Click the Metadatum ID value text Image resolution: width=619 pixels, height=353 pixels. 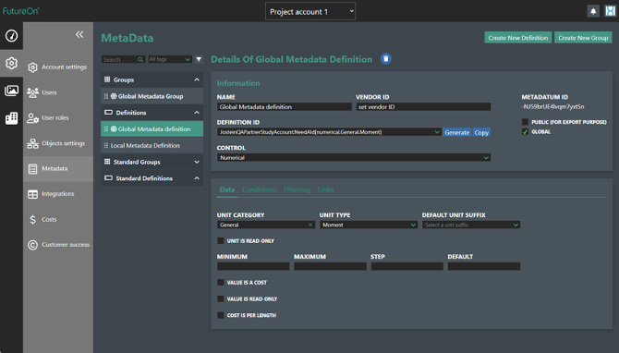[x=552, y=106]
